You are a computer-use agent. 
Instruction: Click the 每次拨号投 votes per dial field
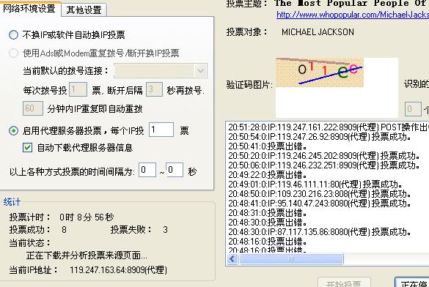(x=78, y=89)
